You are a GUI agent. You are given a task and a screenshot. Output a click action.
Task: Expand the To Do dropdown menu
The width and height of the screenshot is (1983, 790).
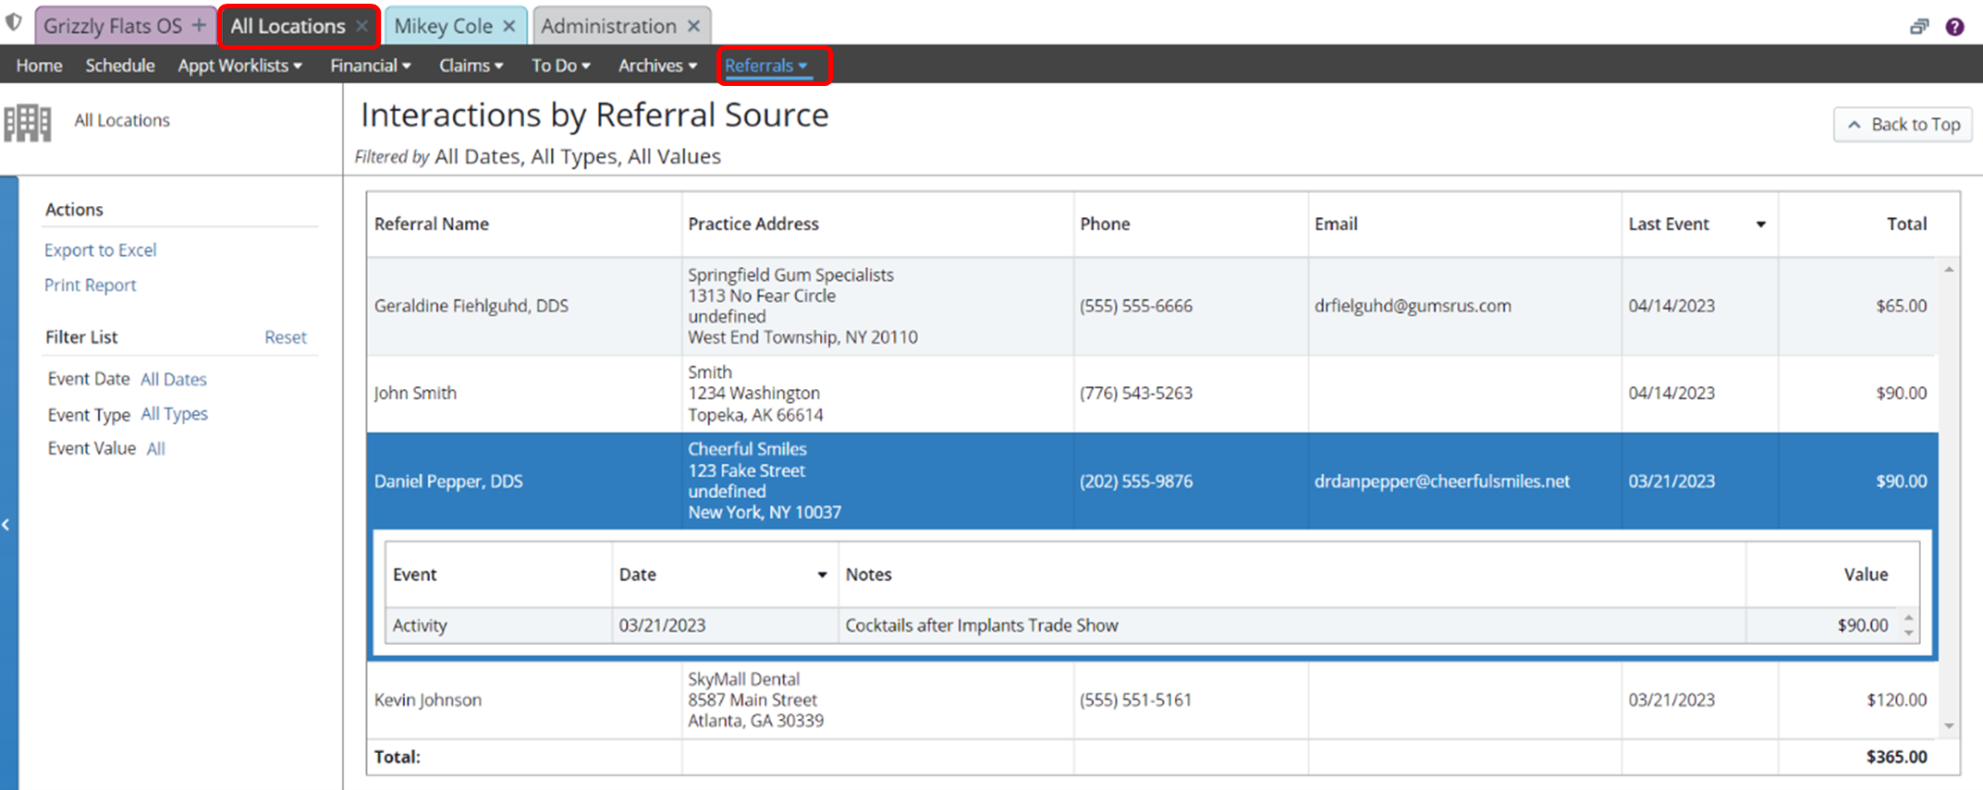coord(561,66)
